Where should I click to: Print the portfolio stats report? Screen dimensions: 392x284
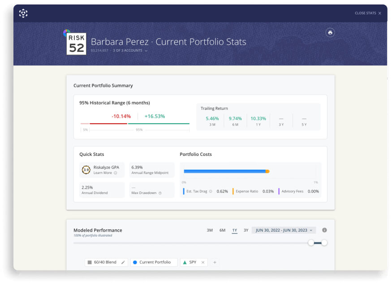(330, 33)
